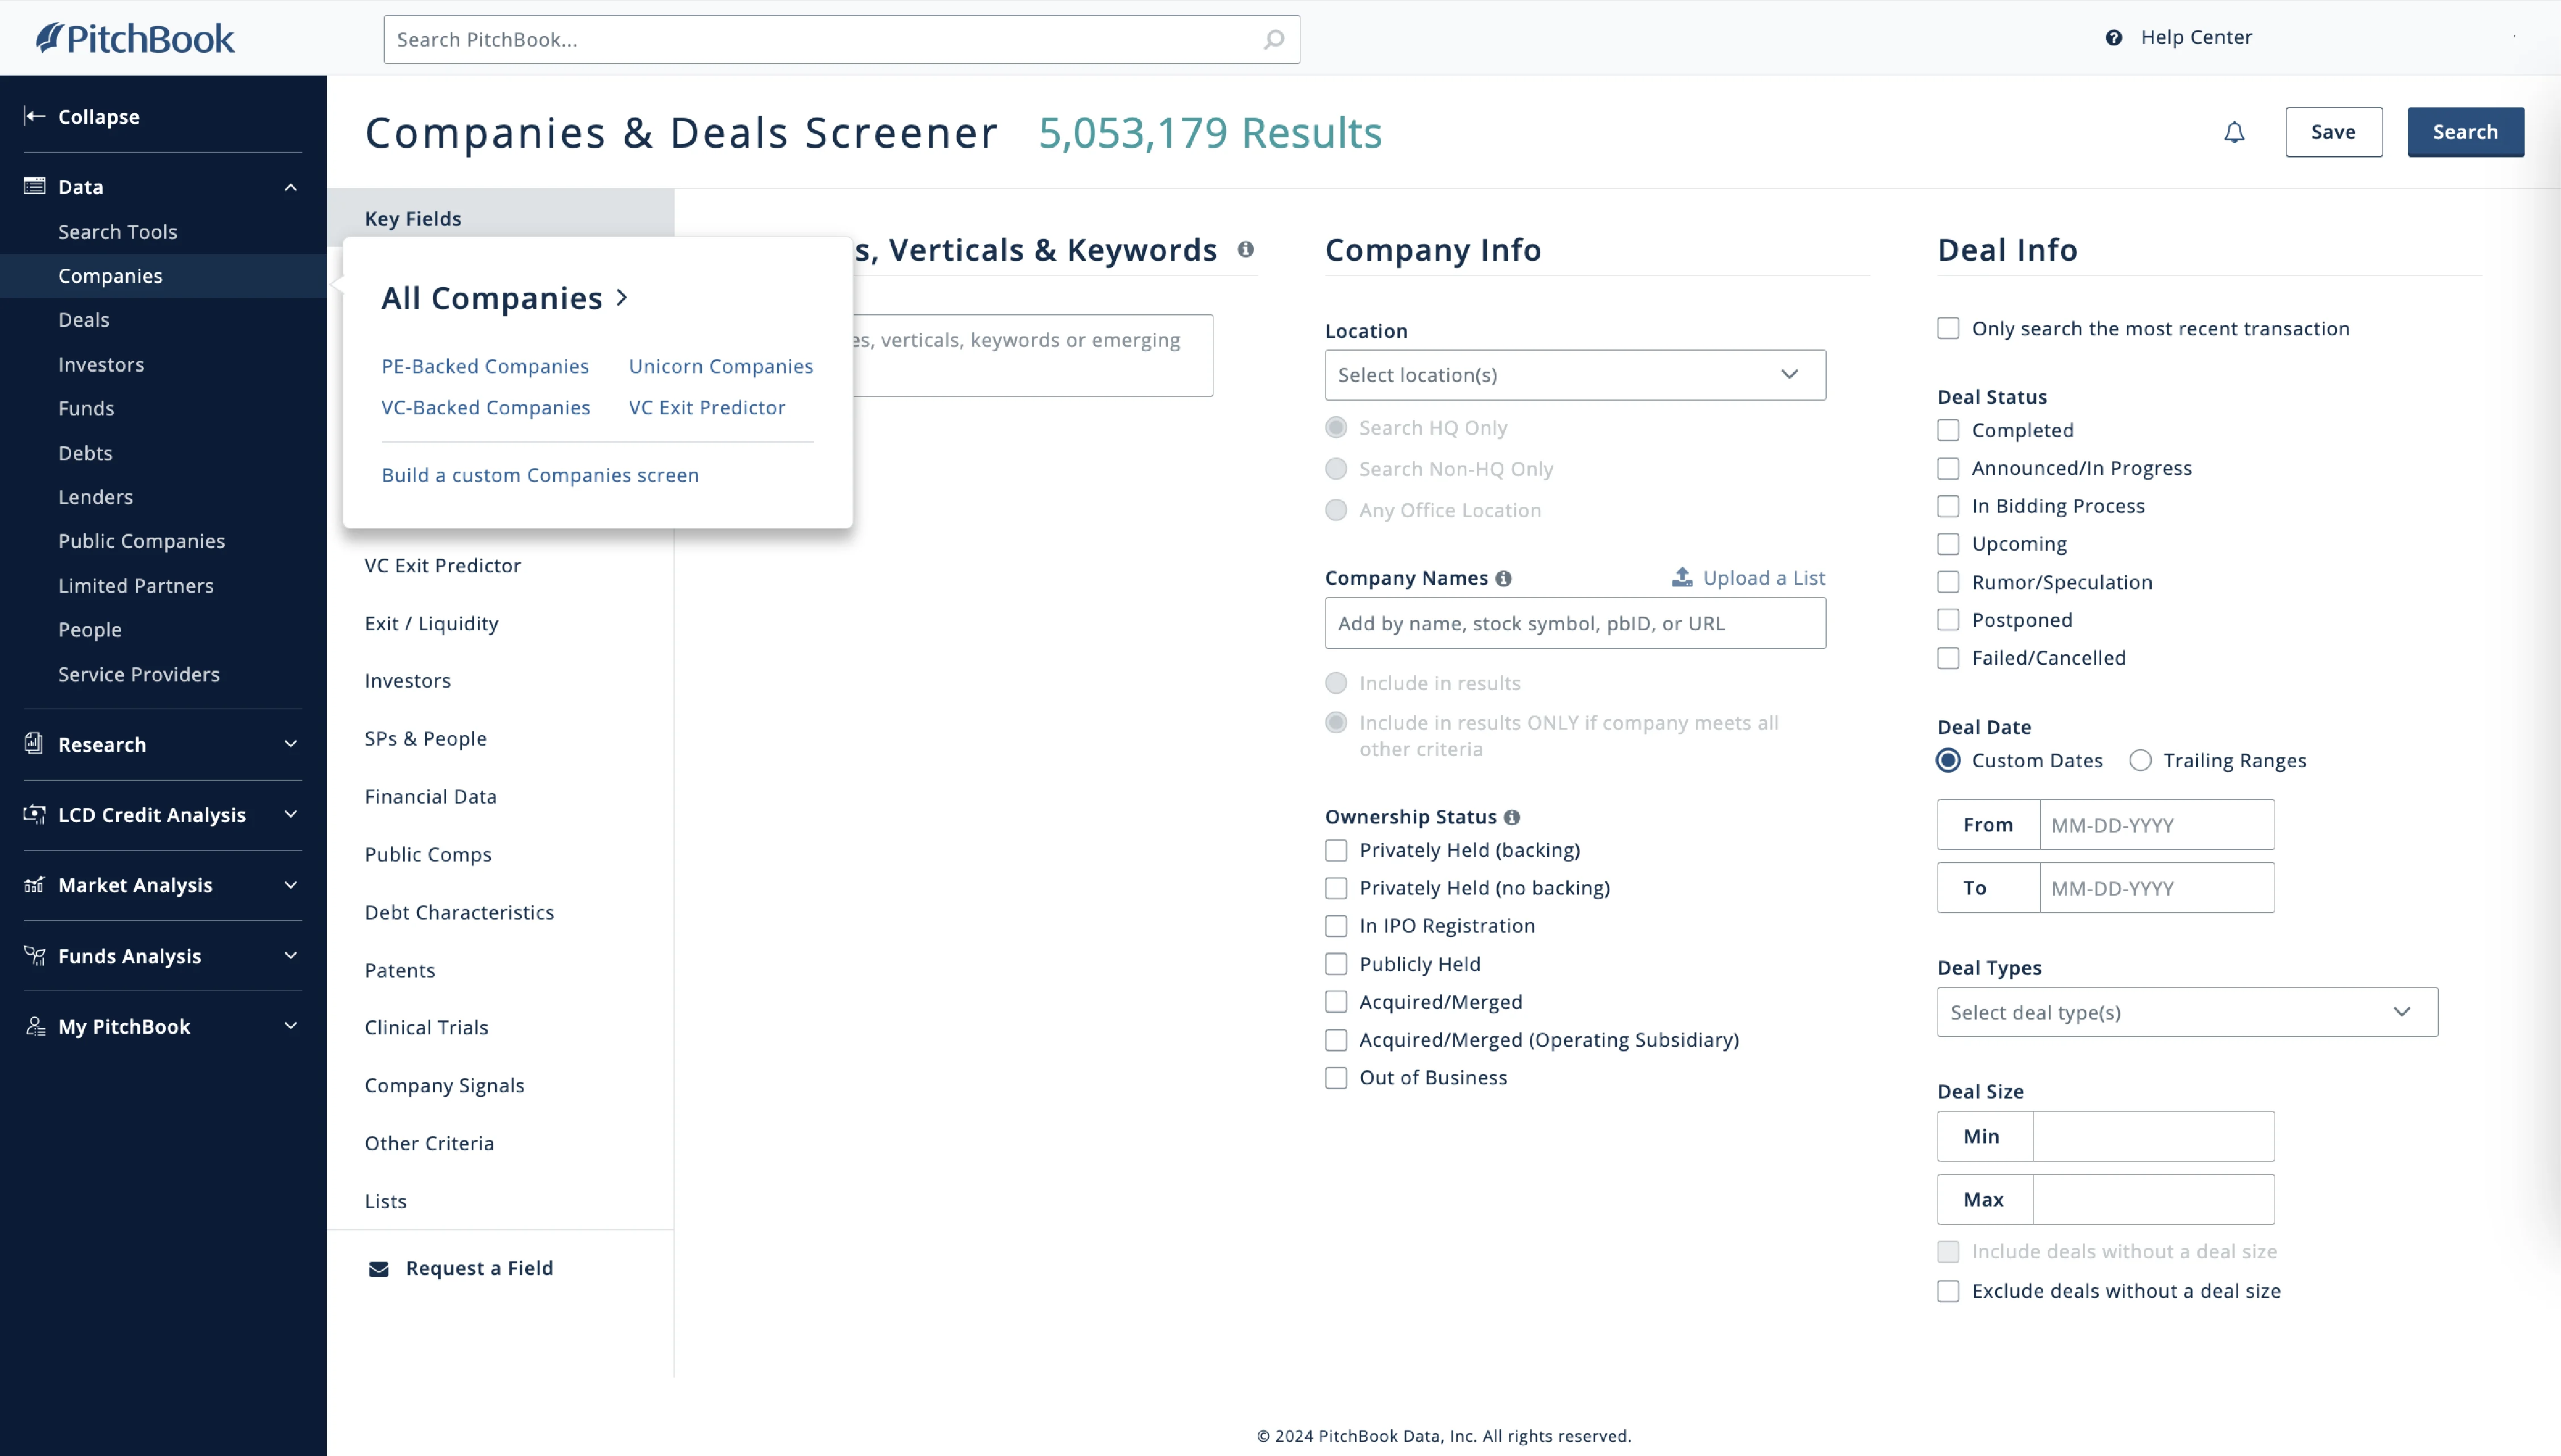Screen dimensions: 2561x1456
Task: Expand the LCD Credit Analysis chevron
Action: coord(290,814)
